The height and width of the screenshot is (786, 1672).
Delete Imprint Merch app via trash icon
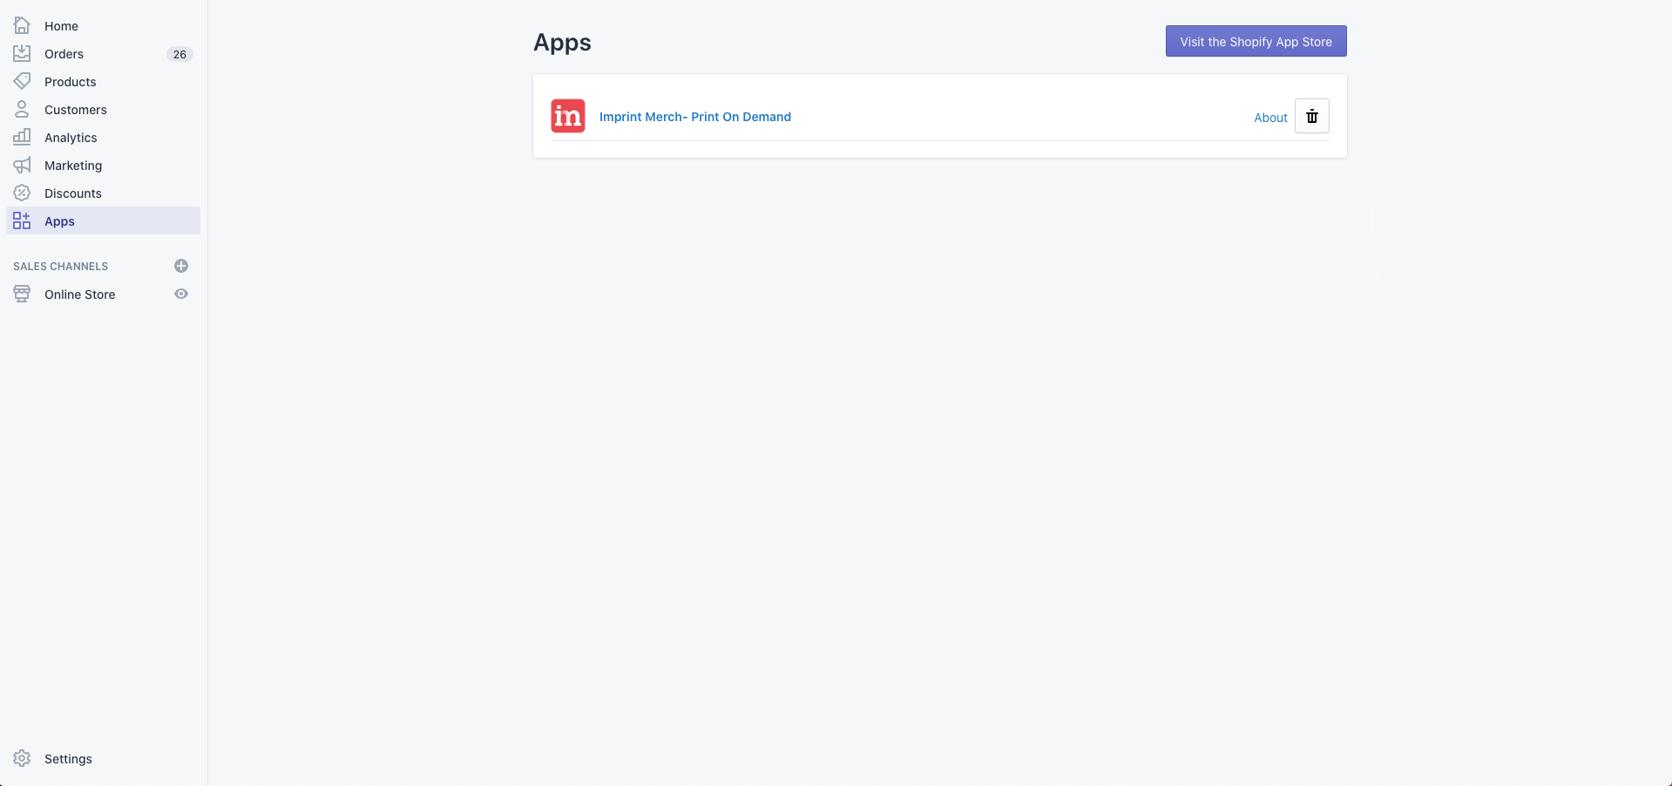click(1311, 117)
